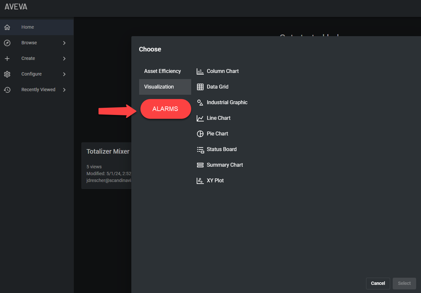The height and width of the screenshot is (293, 421).
Task: Click the Line Chart icon
Action: (x=200, y=118)
